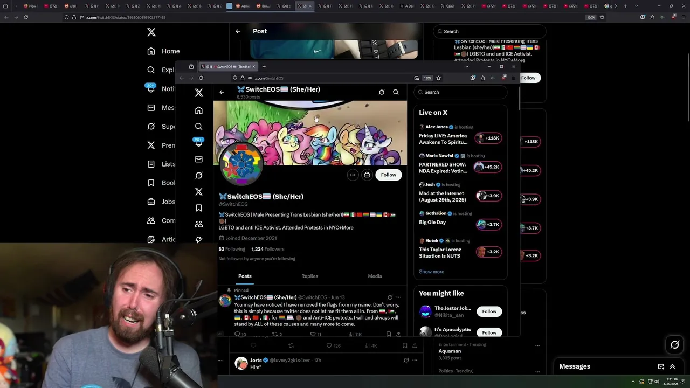Click search field in back window X page

click(489, 31)
